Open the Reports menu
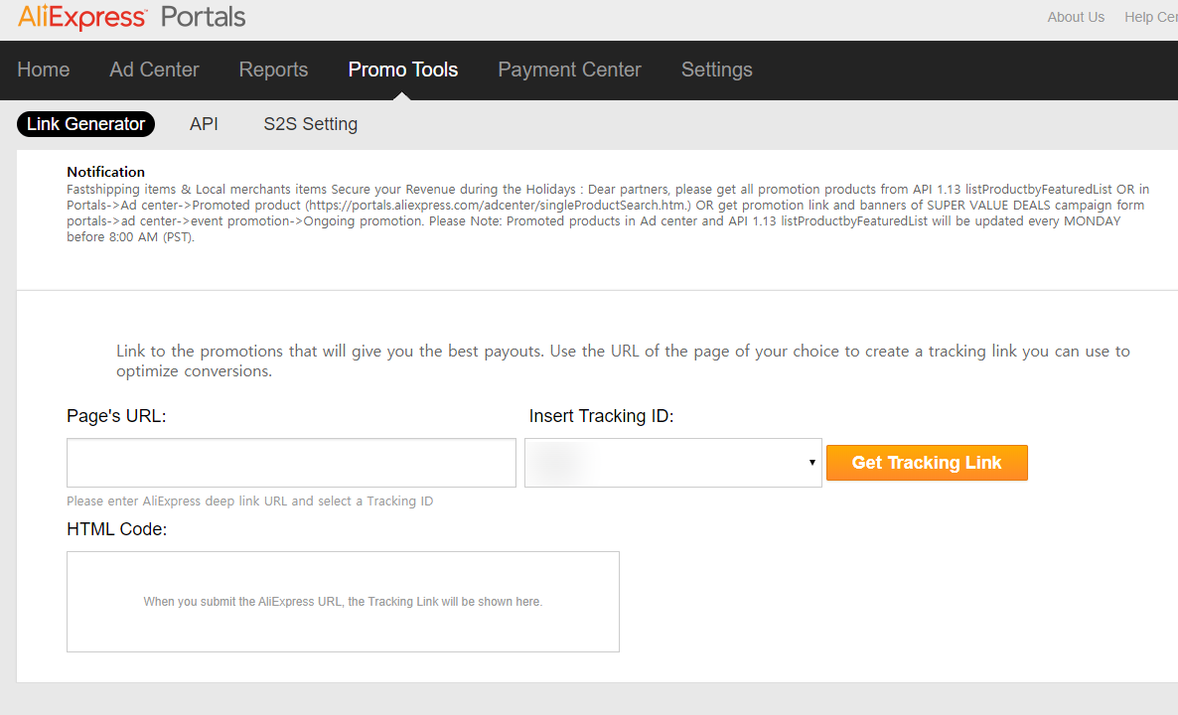 (273, 70)
